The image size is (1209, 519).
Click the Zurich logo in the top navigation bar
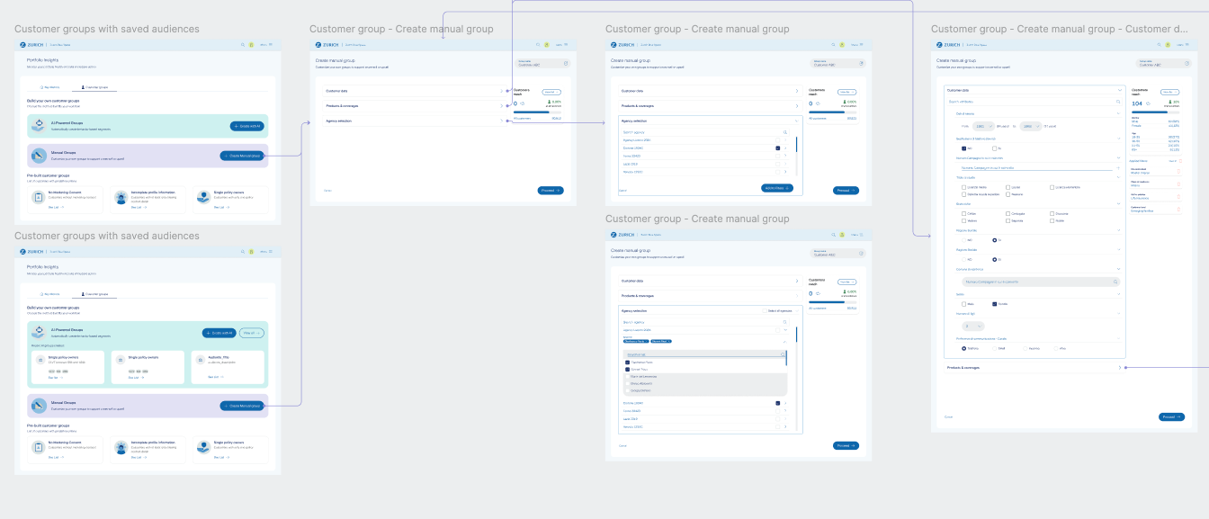coord(23,44)
